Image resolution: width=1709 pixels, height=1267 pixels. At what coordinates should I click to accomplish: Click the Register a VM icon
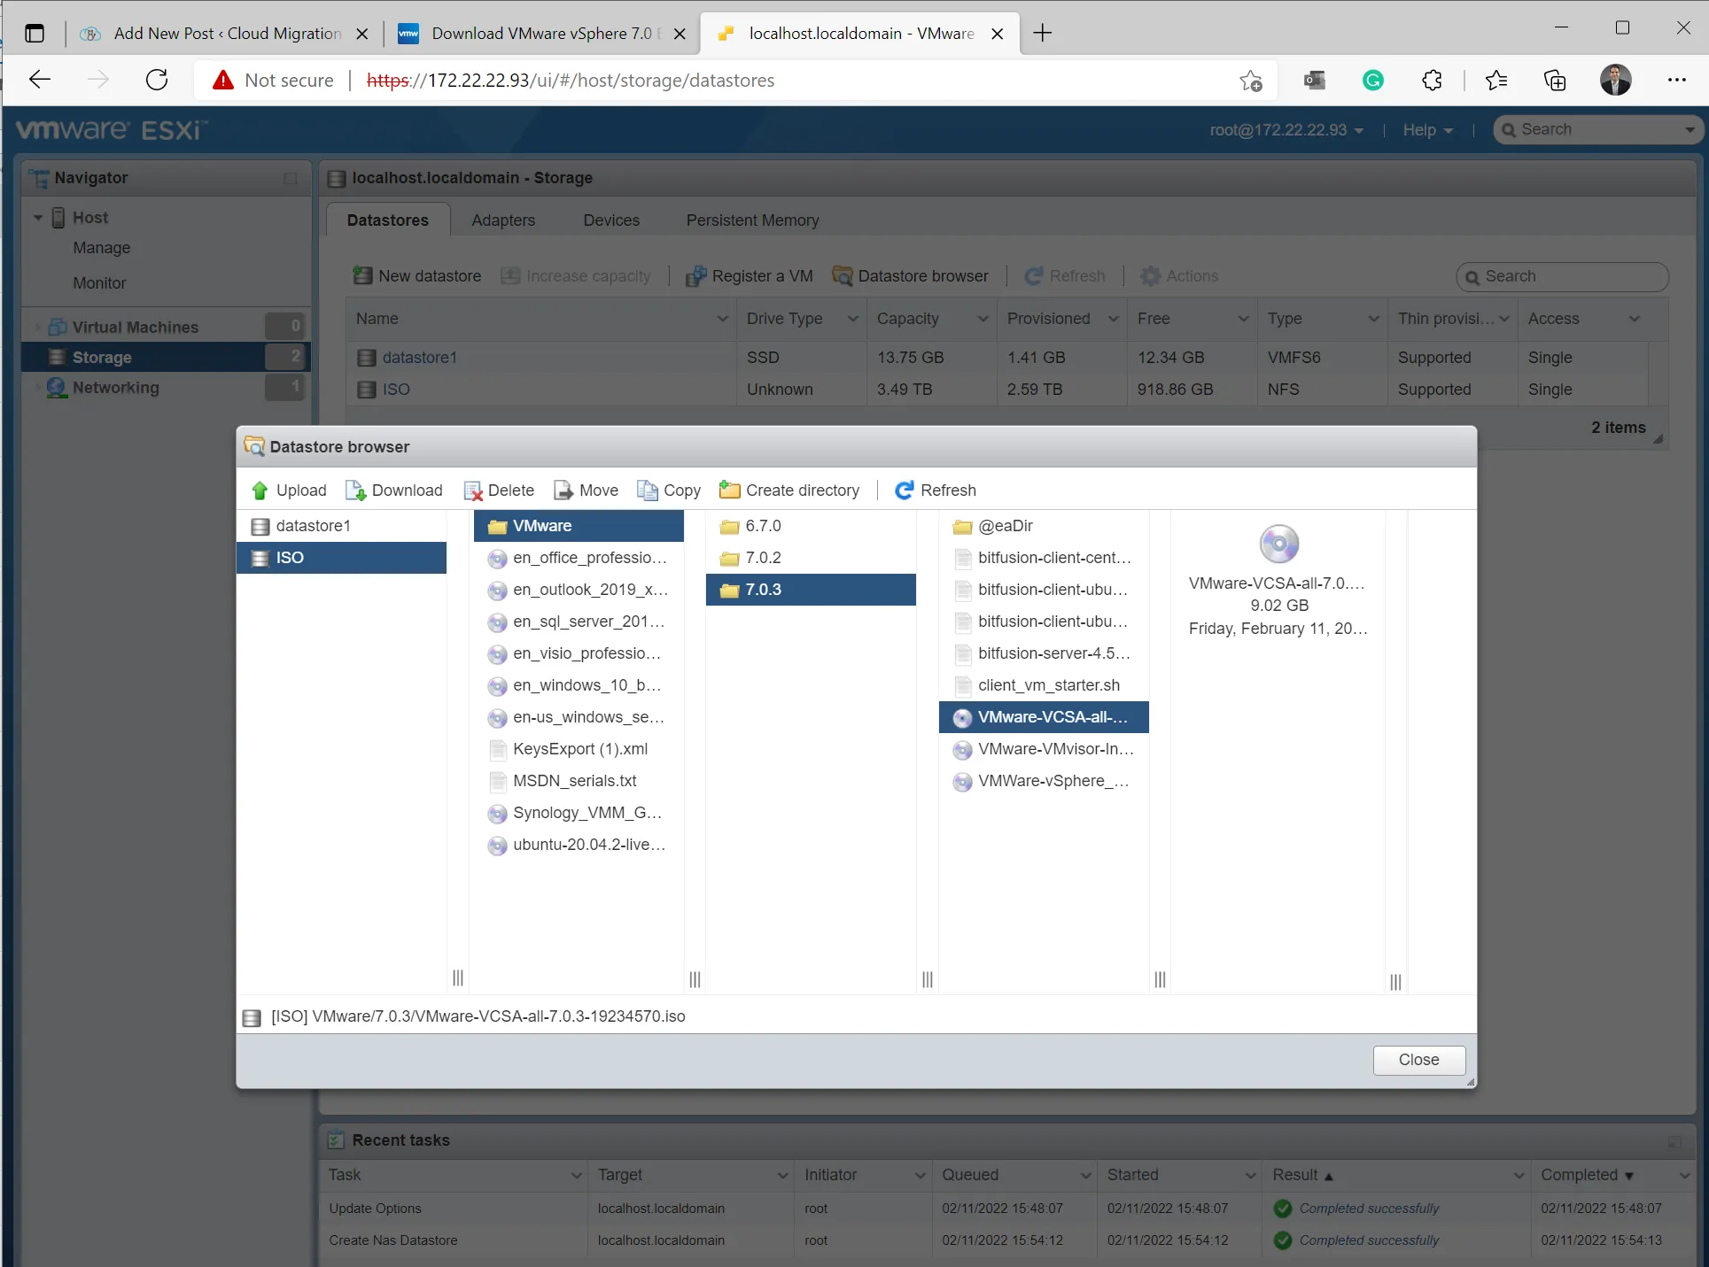coord(696,276)
